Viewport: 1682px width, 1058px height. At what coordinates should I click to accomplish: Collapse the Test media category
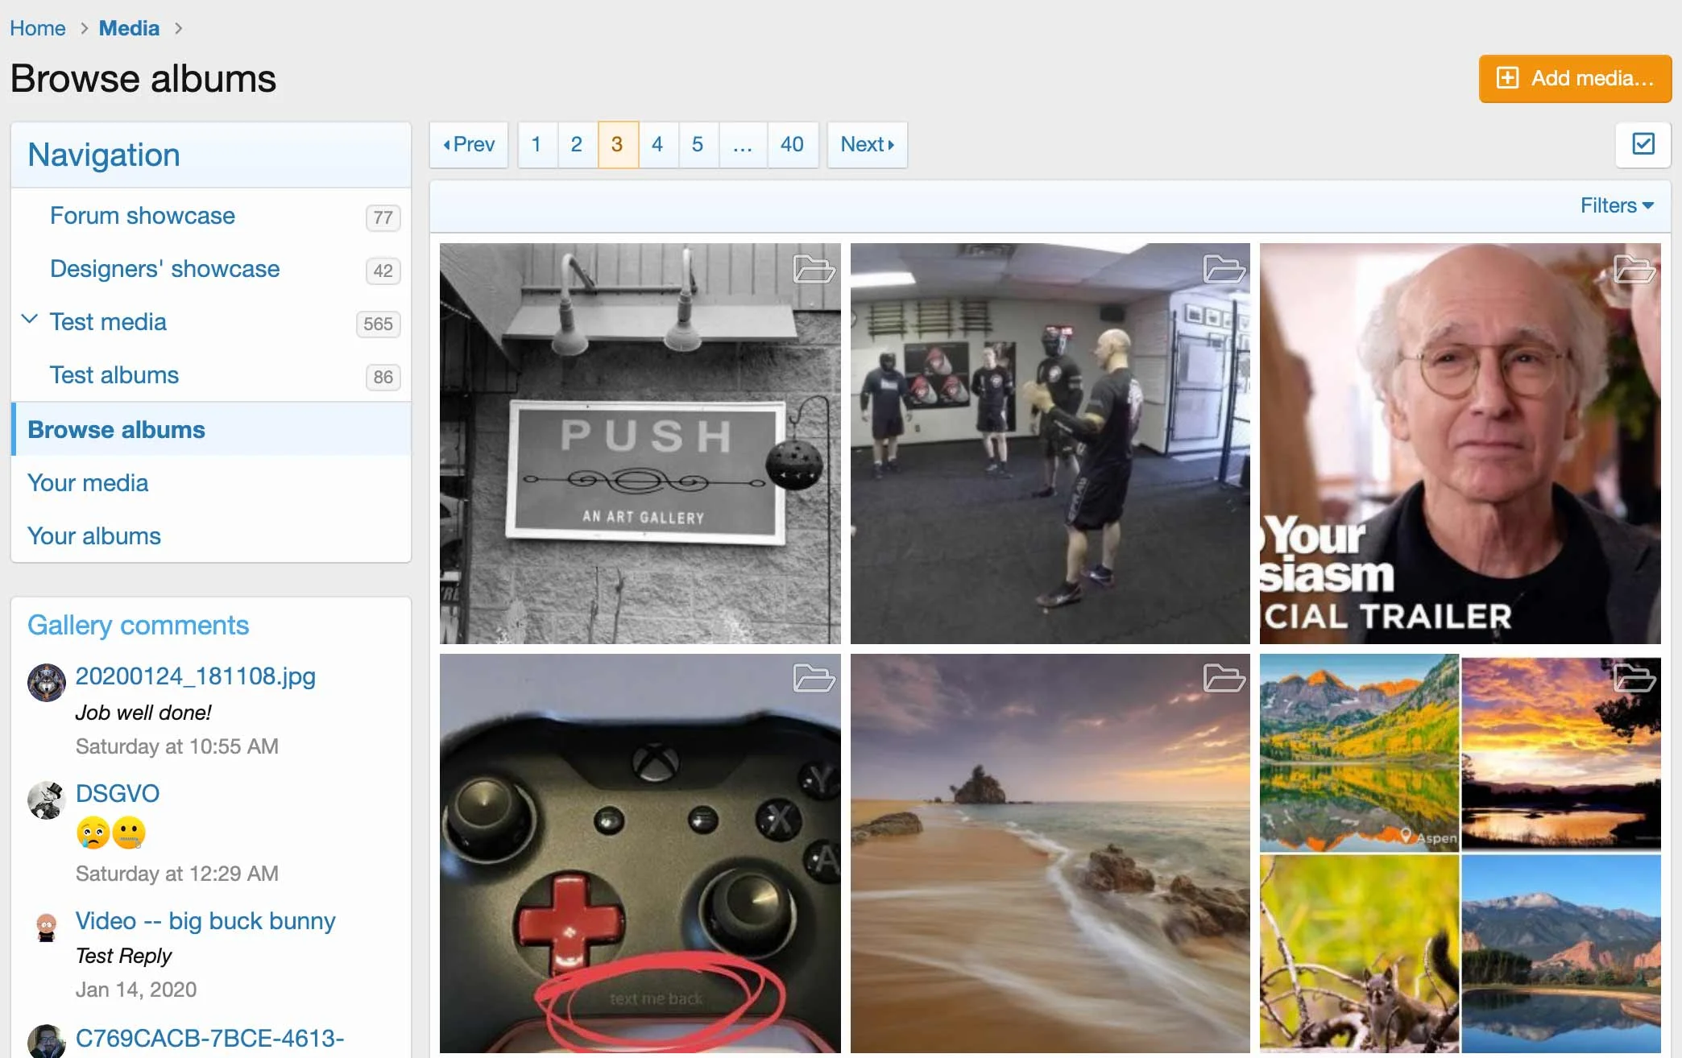(30, 320)
